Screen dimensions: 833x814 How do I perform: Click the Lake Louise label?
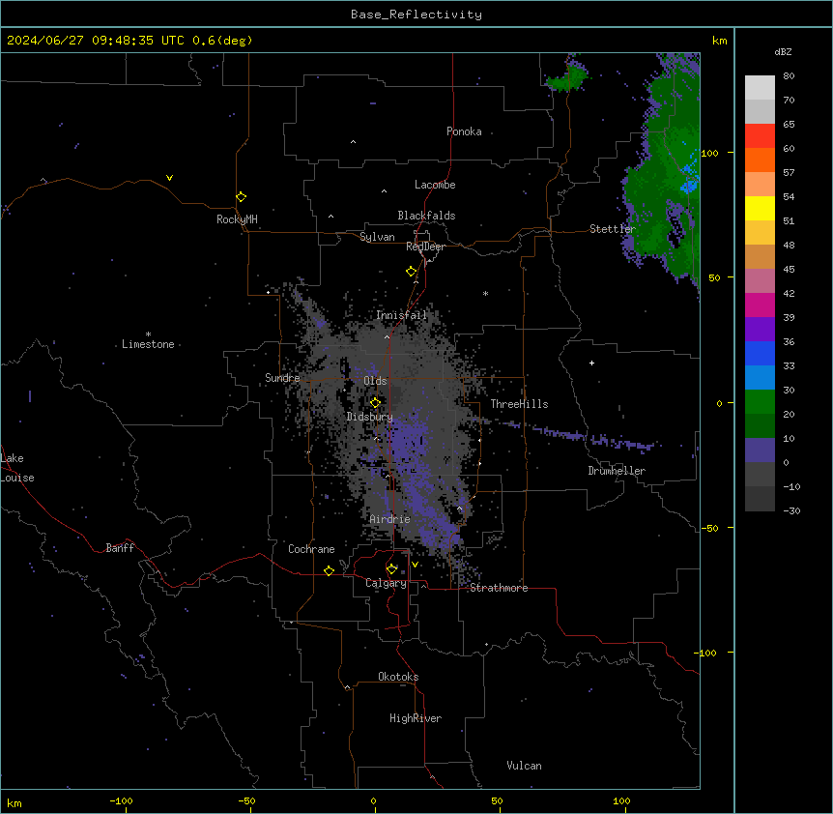pyautogui.click(x=17, y=468)
